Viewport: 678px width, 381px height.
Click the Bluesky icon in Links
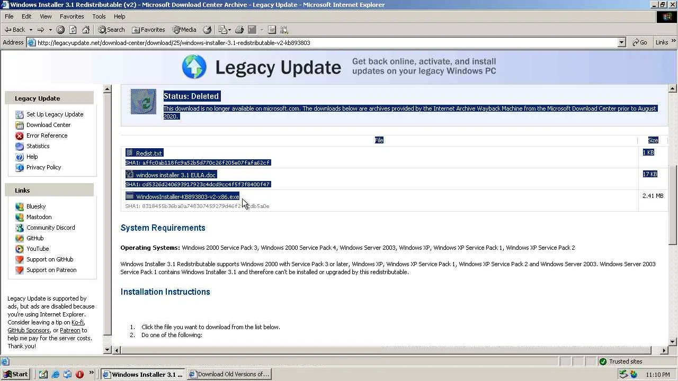tap(20, 206)
